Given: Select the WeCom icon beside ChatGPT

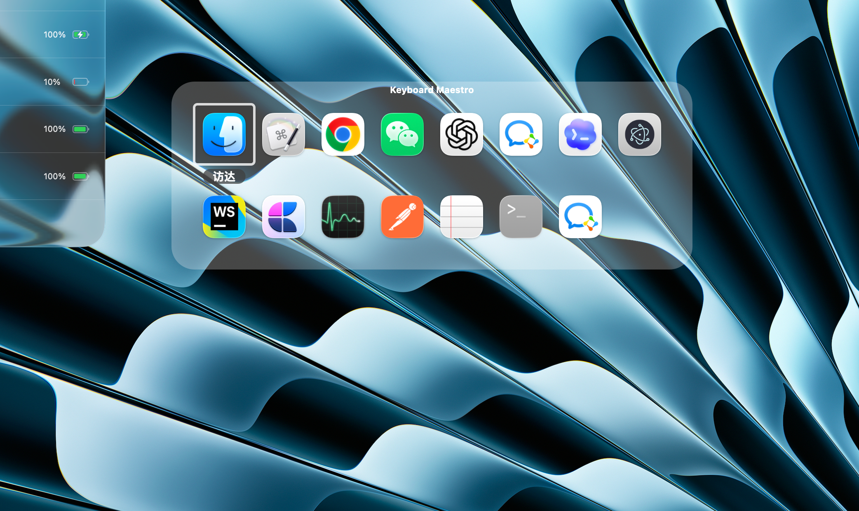Looking at the screenshot, I should (x=521, y=134).
